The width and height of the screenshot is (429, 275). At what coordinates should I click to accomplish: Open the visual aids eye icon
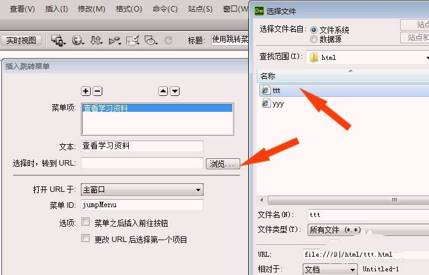pos(151,40)
